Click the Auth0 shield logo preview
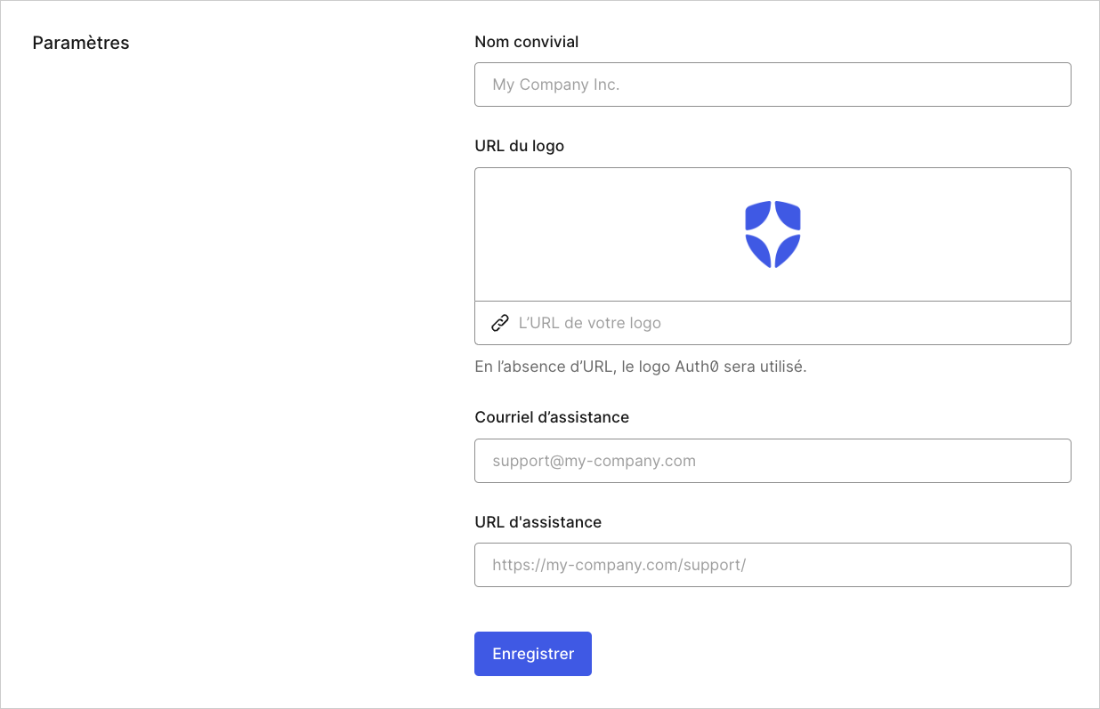Screen dimensions: 1100x709 (772, 234)
